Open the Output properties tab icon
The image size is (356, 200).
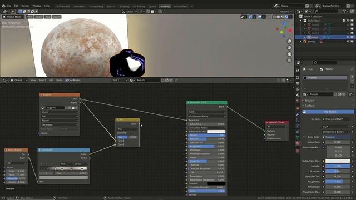point(298,83)
